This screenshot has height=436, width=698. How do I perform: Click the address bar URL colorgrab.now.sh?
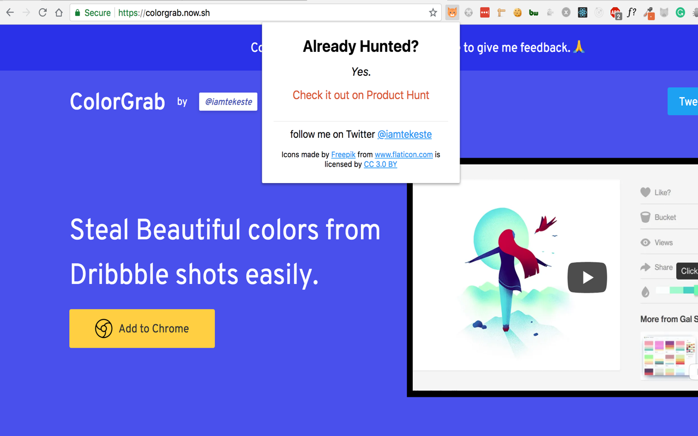point(164,13)
